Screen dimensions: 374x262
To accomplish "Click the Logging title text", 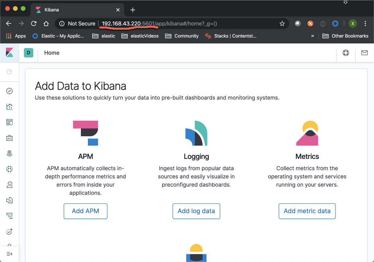I will click(196, 157).
